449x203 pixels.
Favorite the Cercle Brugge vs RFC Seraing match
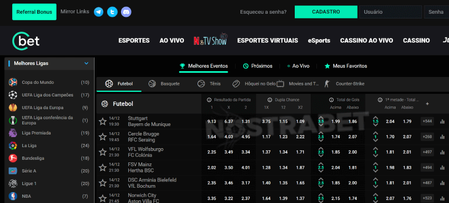click(102, 137)
